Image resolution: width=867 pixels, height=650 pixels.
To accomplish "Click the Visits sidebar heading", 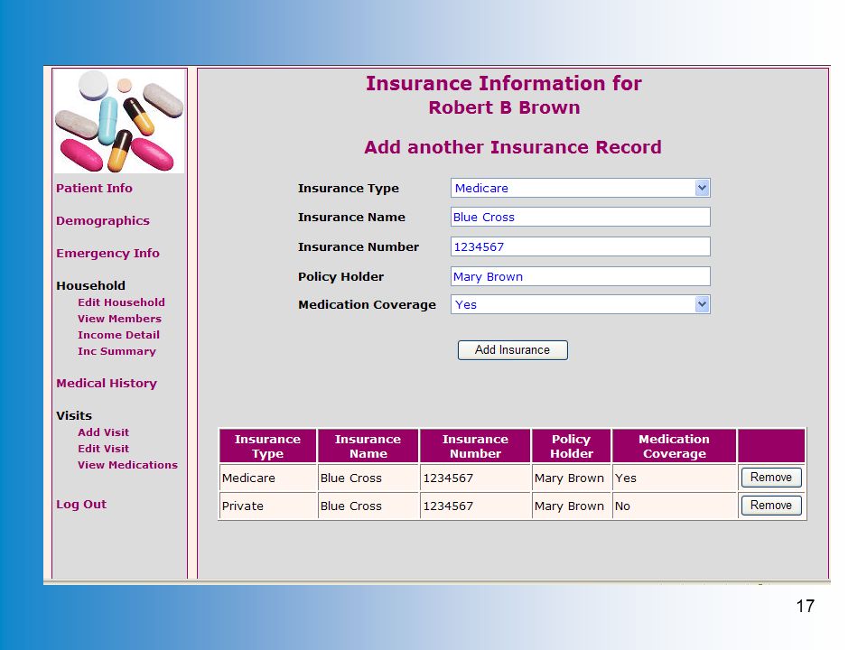I will coord(74,415).
